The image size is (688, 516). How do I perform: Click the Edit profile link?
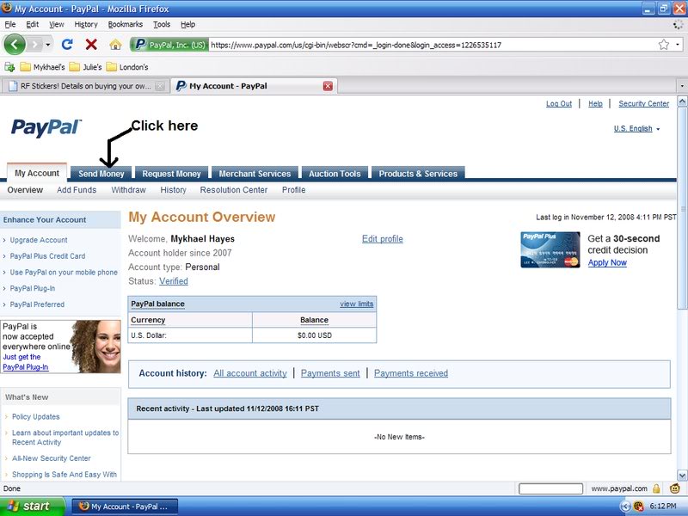coord(382,239)
